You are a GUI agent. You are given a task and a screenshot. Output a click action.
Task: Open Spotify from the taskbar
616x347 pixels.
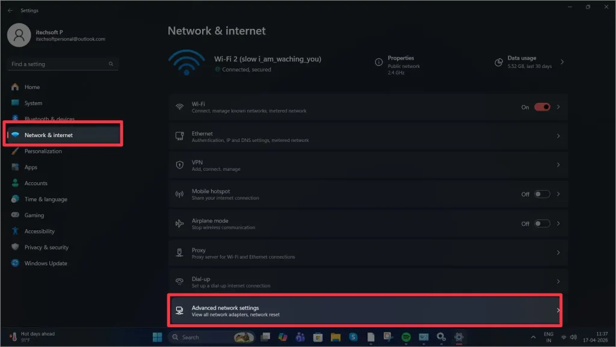tap(406, 337)
